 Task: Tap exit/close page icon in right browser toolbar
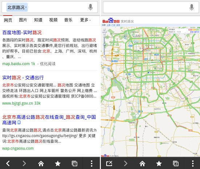(x=109, y=164)
